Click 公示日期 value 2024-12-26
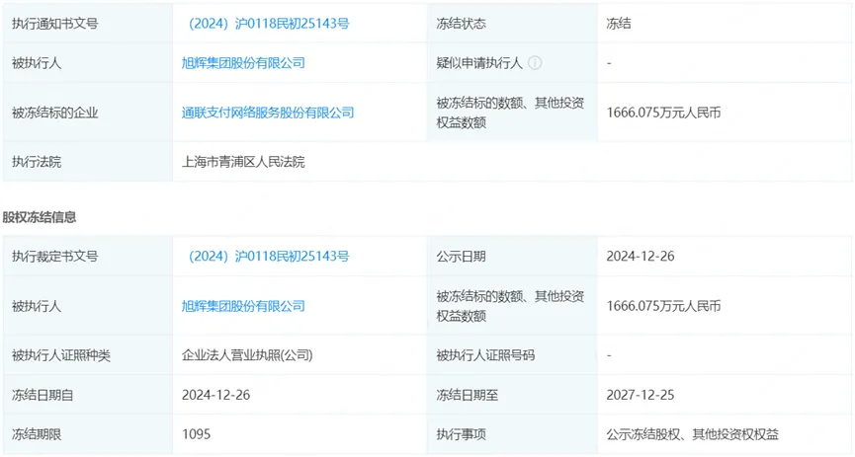The height and width of the screenshot is (457, 855). click(x=641, y=256)
